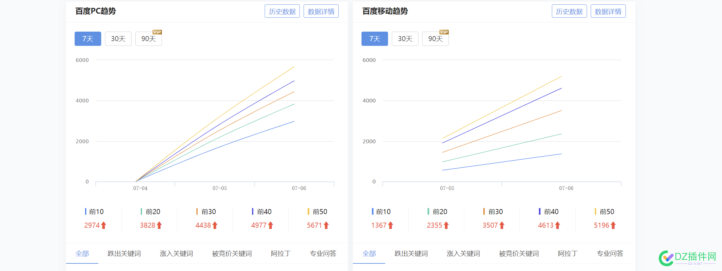Select 7天 range in 百度PC趋势

point(88,39)
